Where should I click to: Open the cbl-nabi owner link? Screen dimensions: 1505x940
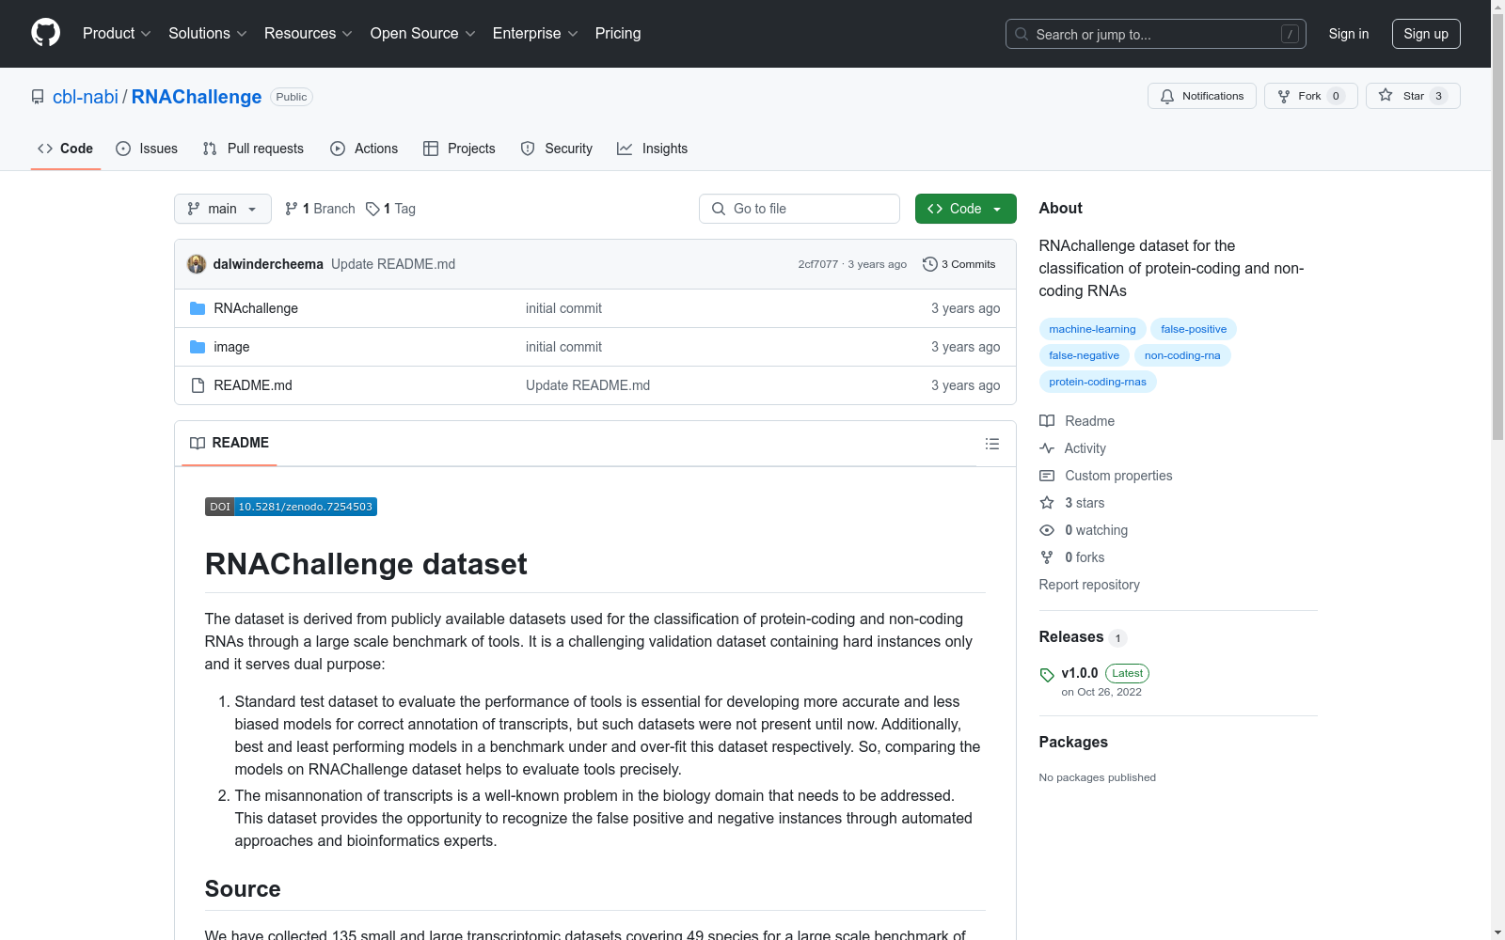point(86,97)
